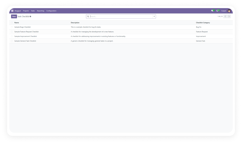Click the Casper user avatar

tap(229, 11)
